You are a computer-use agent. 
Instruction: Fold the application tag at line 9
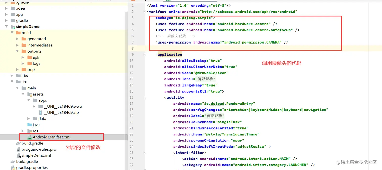coord(145,54)
